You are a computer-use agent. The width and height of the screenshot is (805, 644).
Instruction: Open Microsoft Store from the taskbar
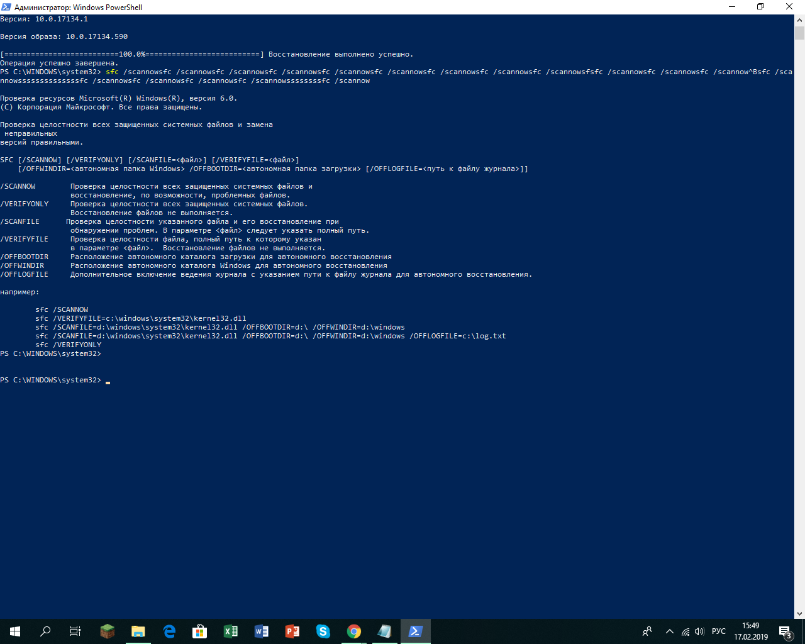tap(200, 631)
